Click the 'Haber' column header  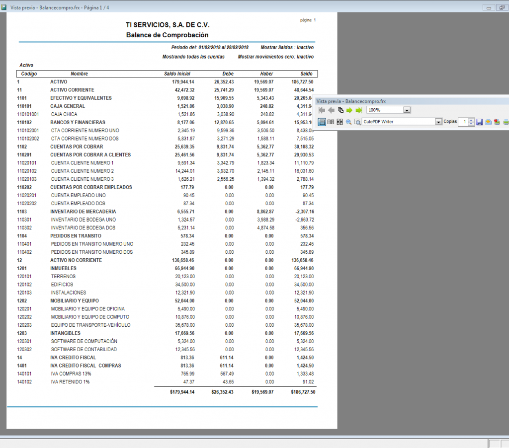pyautogui.click(x=266, y=74)
